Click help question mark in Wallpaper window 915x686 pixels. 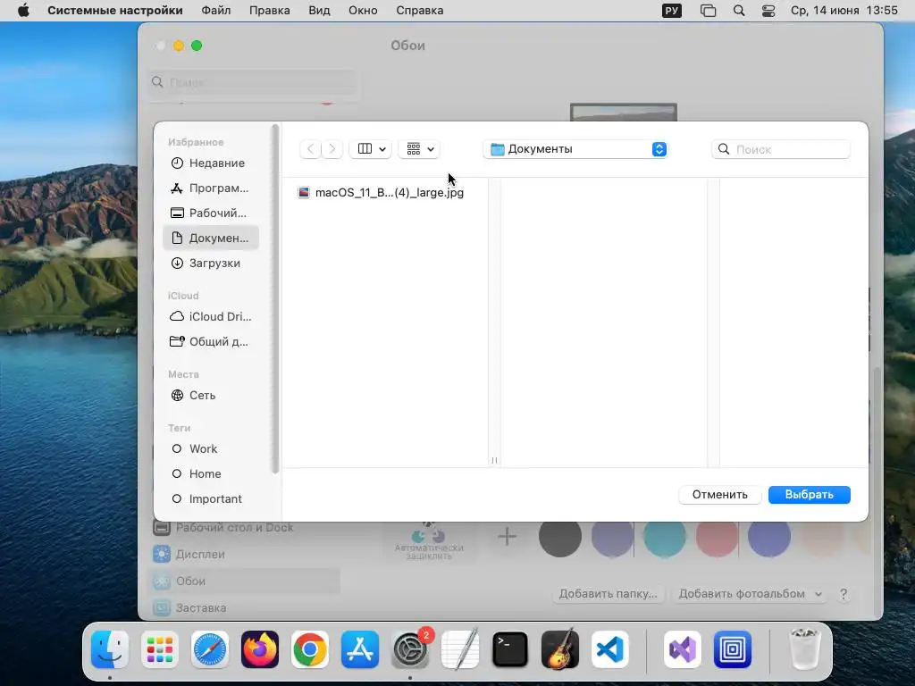(844, 594)
